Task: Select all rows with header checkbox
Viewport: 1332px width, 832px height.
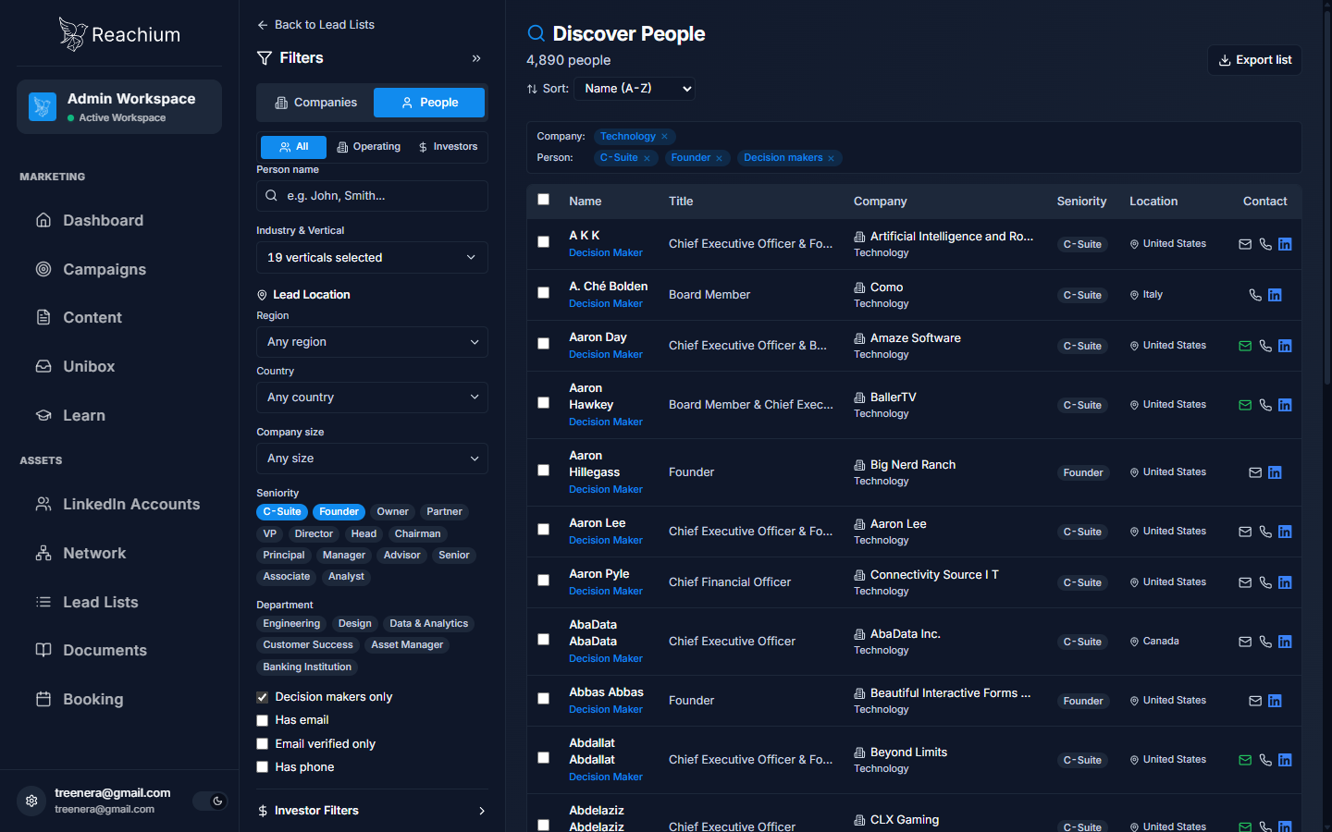Action: tap(543, 200)
